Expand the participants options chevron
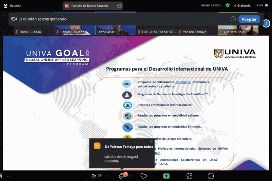The height and width of the screenshot is (181, 272). coord(107,176)
